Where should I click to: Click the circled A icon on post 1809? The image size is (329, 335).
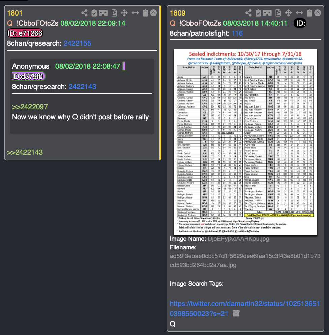[318, 13]
